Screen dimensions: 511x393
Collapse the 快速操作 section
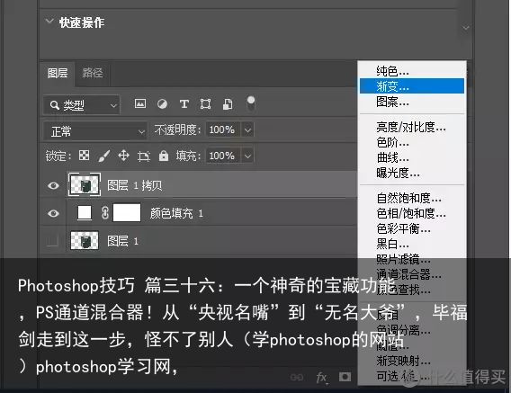pos(49,22)
